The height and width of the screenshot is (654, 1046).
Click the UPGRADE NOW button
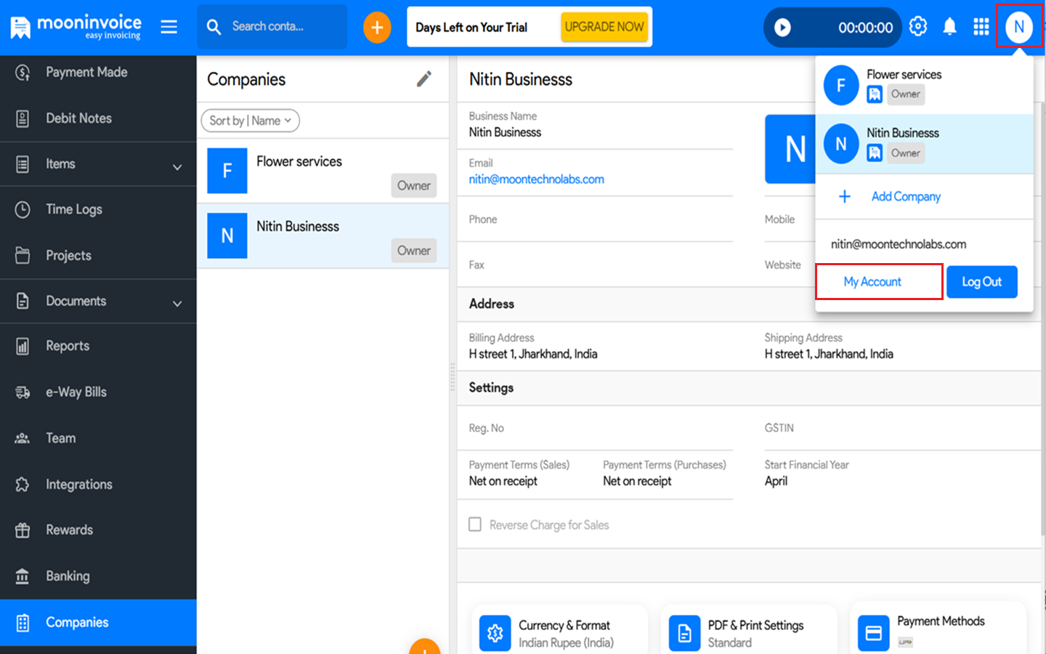pyautogui.click(x=604, y=27)
